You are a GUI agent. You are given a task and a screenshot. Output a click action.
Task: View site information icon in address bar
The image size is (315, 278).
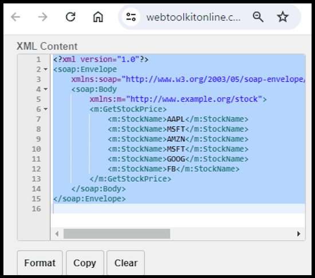[131, 17]
